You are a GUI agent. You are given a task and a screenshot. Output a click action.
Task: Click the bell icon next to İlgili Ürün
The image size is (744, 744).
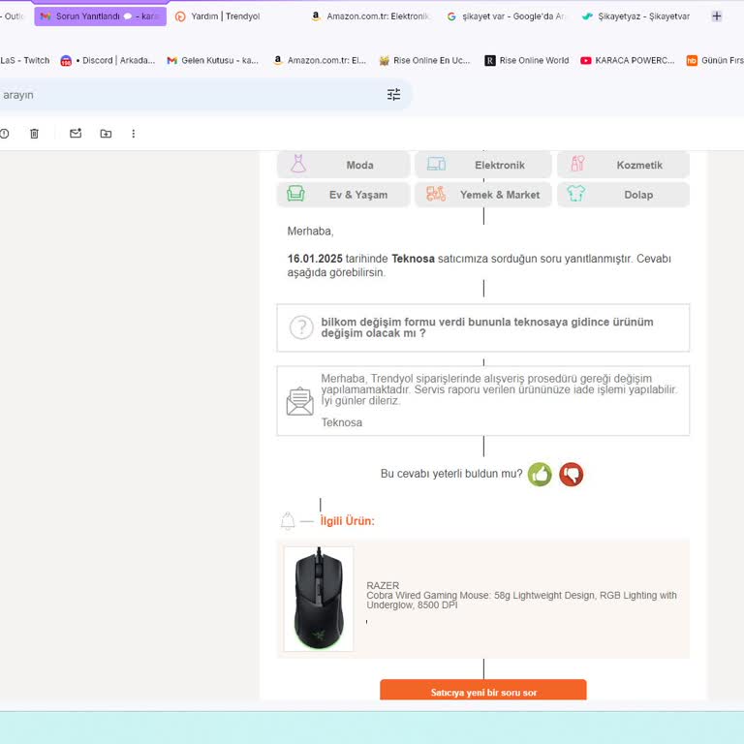(x=288, y=521)
